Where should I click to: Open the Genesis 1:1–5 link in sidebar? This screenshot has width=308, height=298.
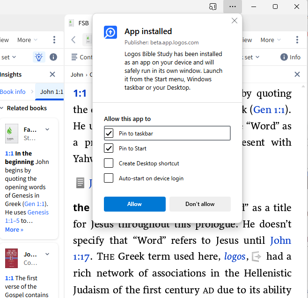[x=27, y=216]
